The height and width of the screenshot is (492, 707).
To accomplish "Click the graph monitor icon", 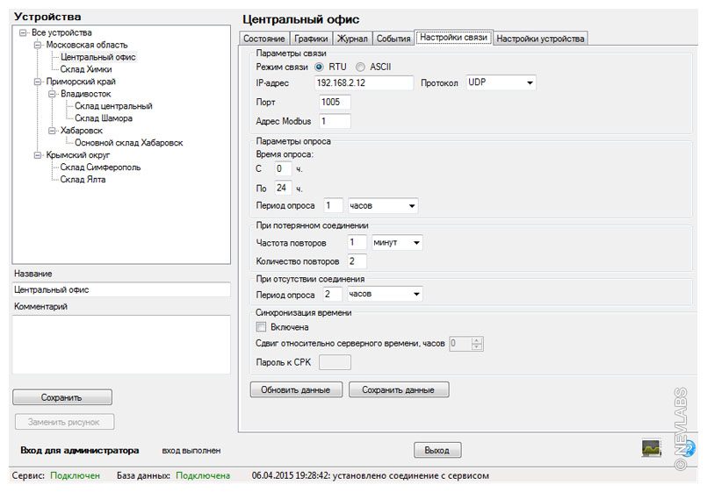I will coord(651,448).
